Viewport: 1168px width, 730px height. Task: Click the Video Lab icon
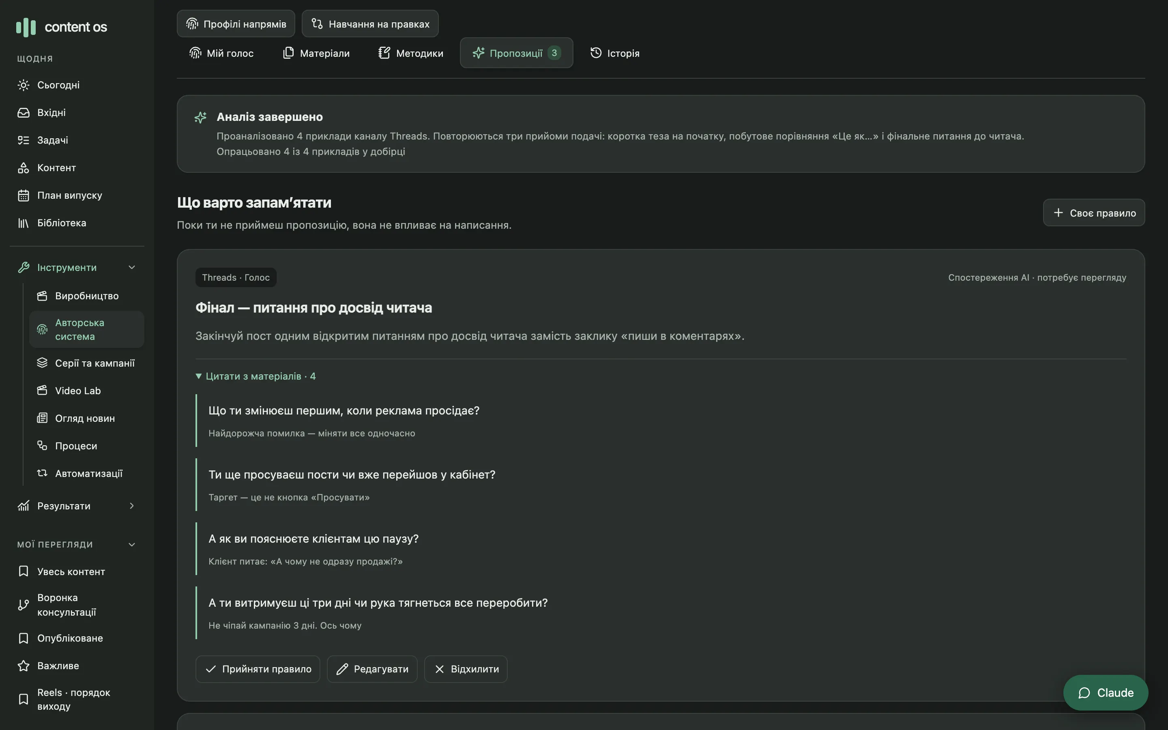(42, 390)
